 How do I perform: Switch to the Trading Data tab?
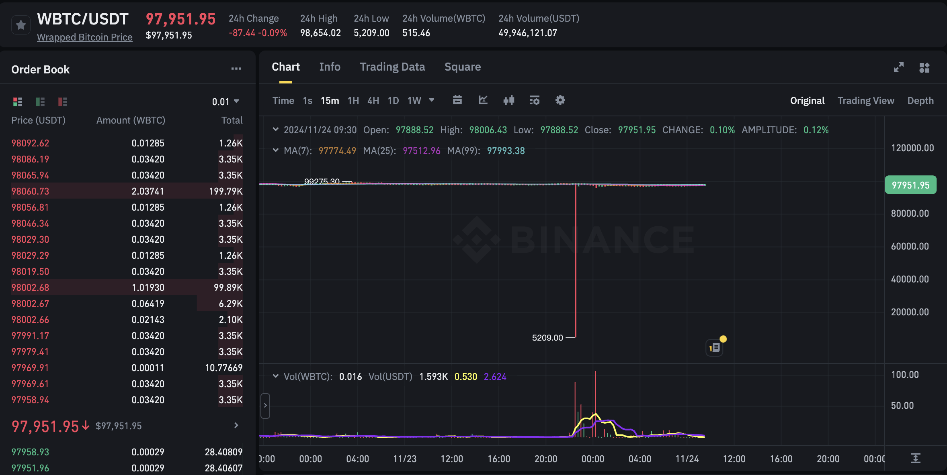click(393, 67)
